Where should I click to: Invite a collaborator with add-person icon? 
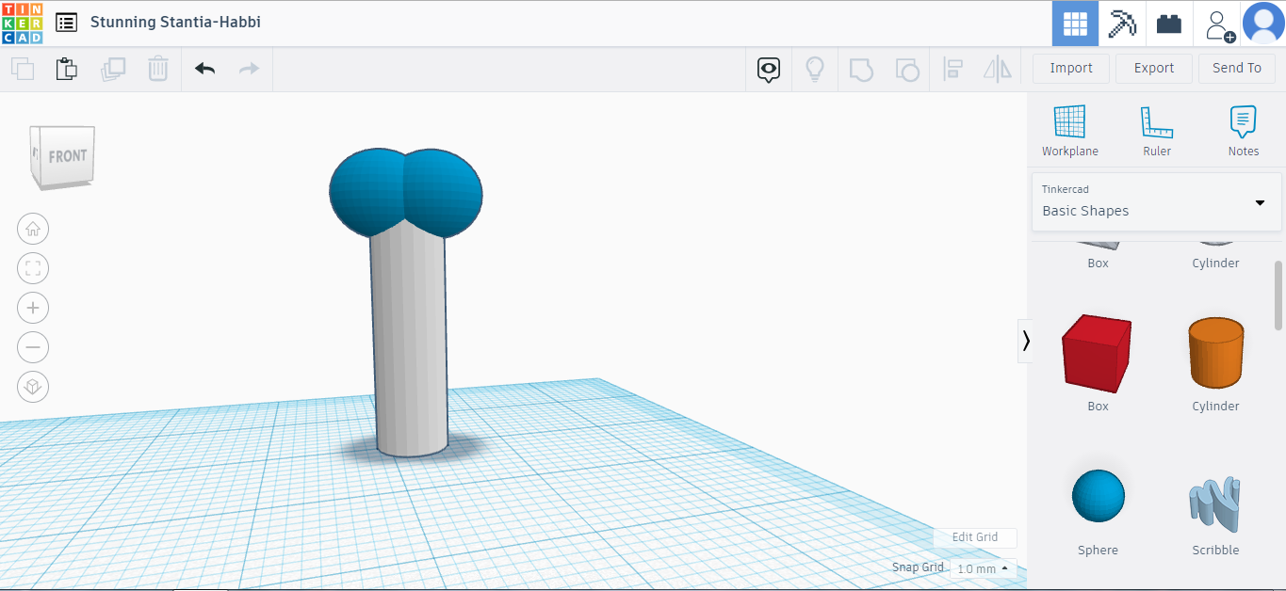1218,24
